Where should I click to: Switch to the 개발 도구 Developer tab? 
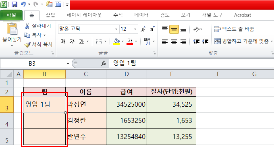tap(212, 15)
